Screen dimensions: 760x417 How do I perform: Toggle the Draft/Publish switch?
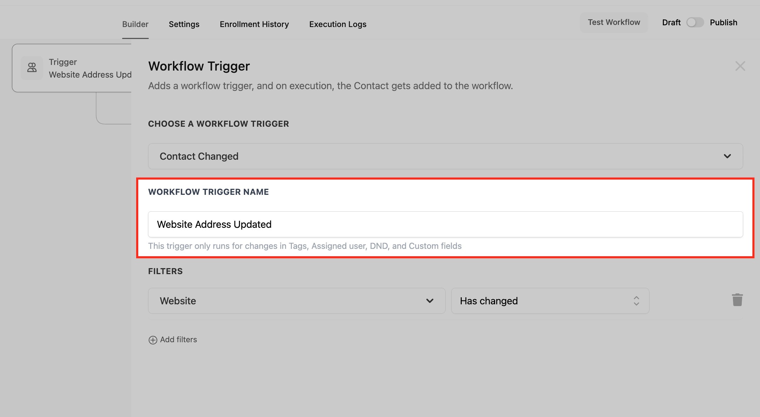point(695,22)
